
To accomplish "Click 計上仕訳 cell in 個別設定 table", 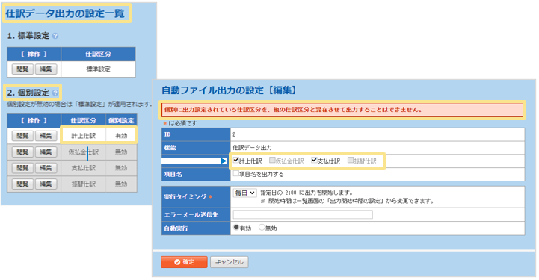I will pyautogui.click(x=83, y=136).
